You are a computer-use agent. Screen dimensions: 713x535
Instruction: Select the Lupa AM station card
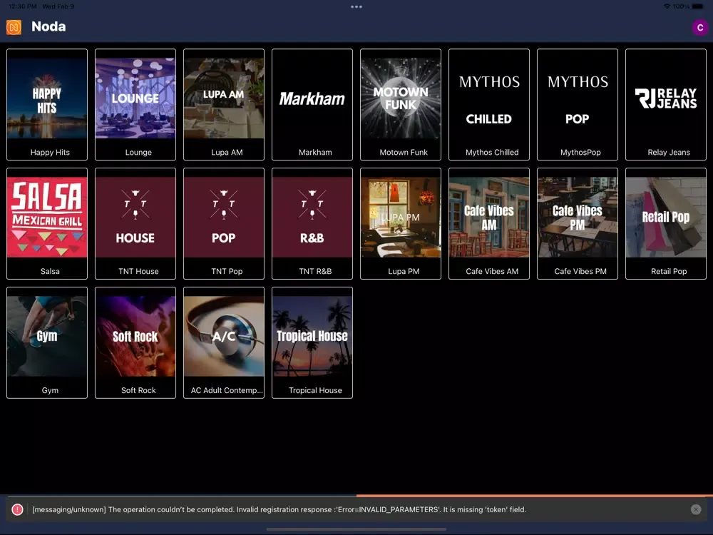point(224,105)
